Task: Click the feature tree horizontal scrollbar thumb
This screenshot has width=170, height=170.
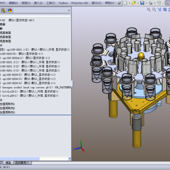Action: [x=20, y=159]
